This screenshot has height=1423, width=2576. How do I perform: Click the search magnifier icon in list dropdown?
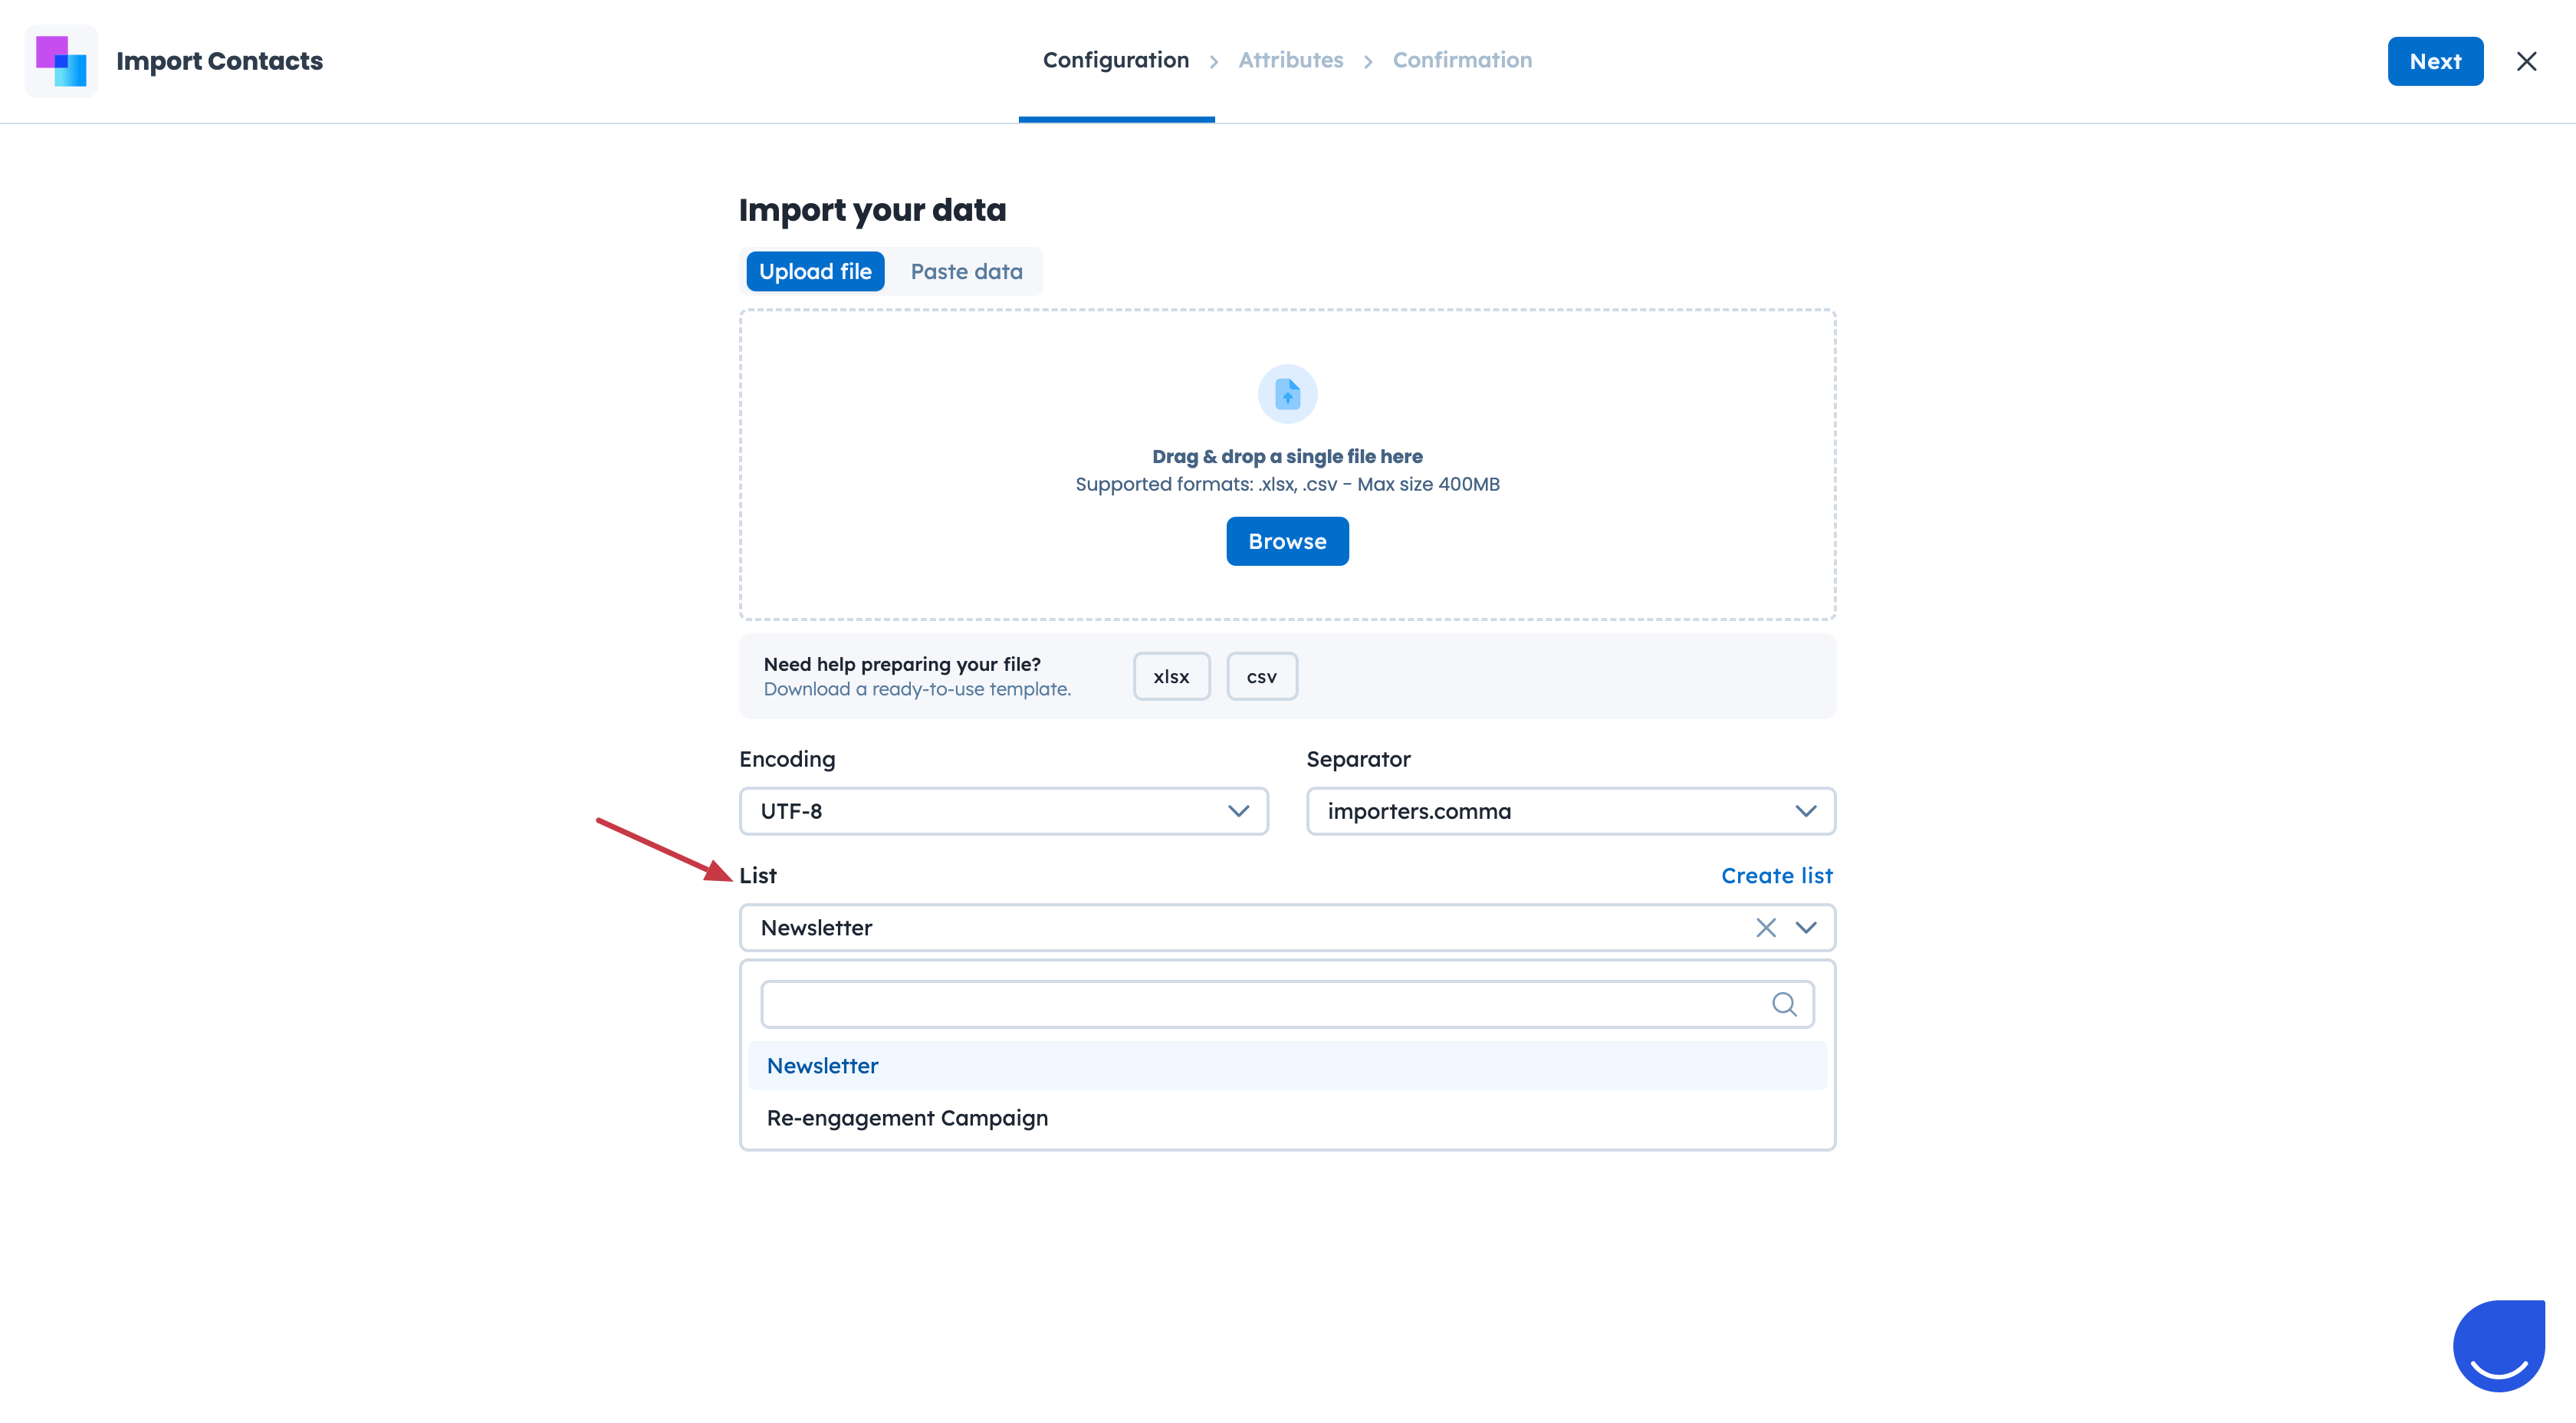(x=1784, y=1004)
